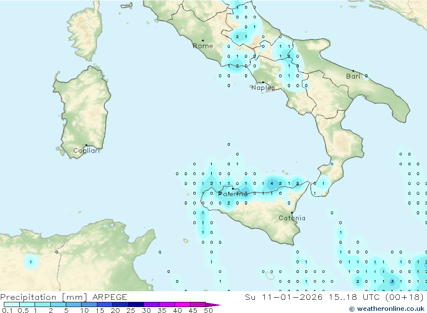427x313 pixels.
Task: Click the weatheronline.co.uk copyright text
Action: point(387,309)
